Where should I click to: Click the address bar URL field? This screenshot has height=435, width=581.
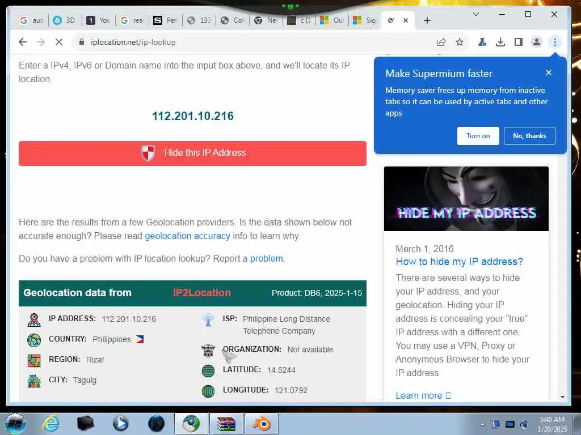(256, 42)
